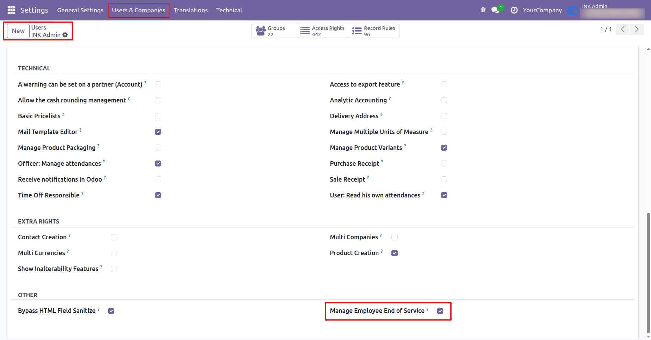Show help mark next to Basic Pricelists
651x340 pixels.
point(63,114)
